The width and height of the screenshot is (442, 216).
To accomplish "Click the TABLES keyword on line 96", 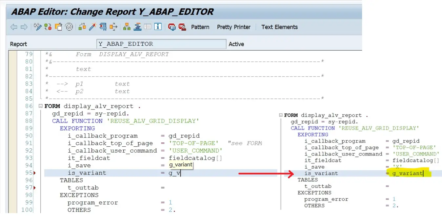I will pos(71,180).
